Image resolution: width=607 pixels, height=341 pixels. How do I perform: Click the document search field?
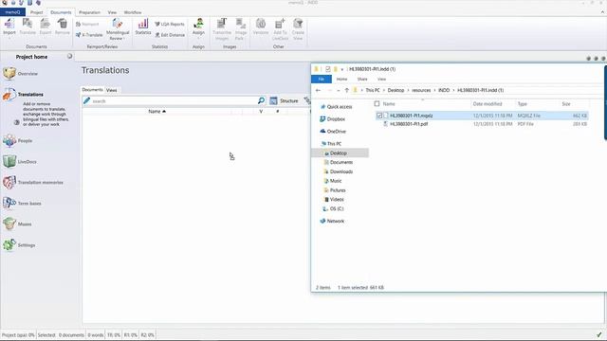174,101
